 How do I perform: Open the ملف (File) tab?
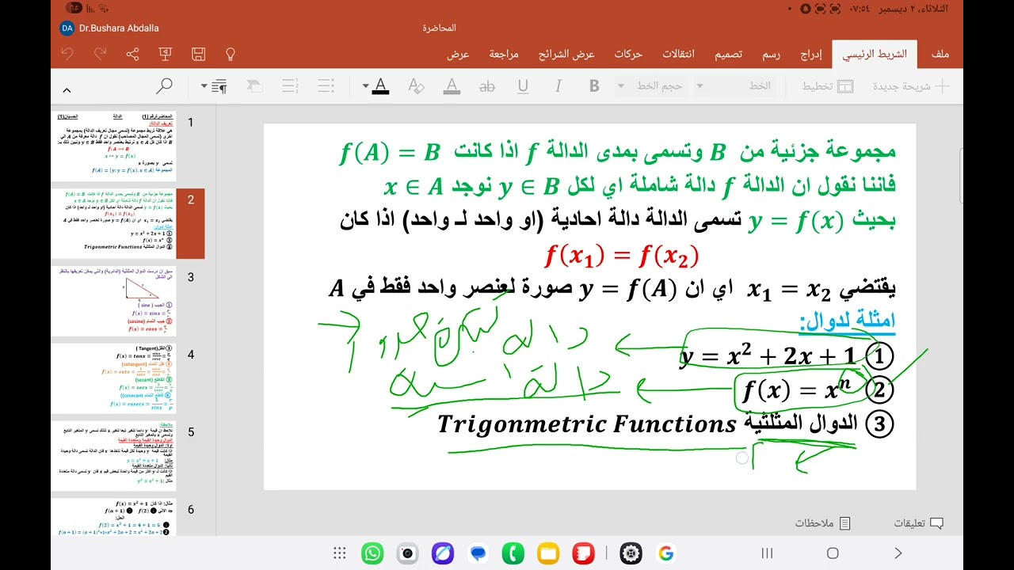coord(940,55)
